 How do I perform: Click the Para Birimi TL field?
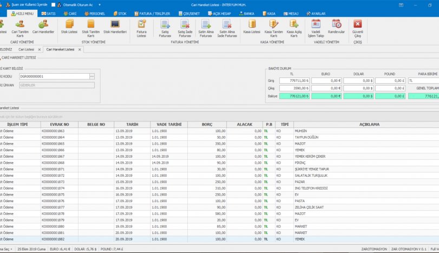coord(423,81)
